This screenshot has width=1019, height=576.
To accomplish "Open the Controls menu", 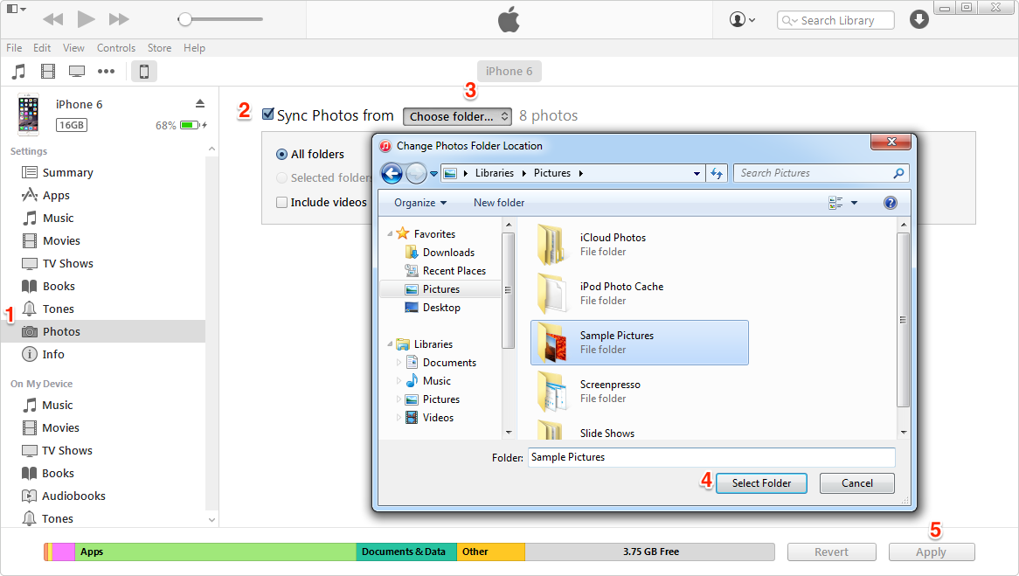I will [116, 48].
